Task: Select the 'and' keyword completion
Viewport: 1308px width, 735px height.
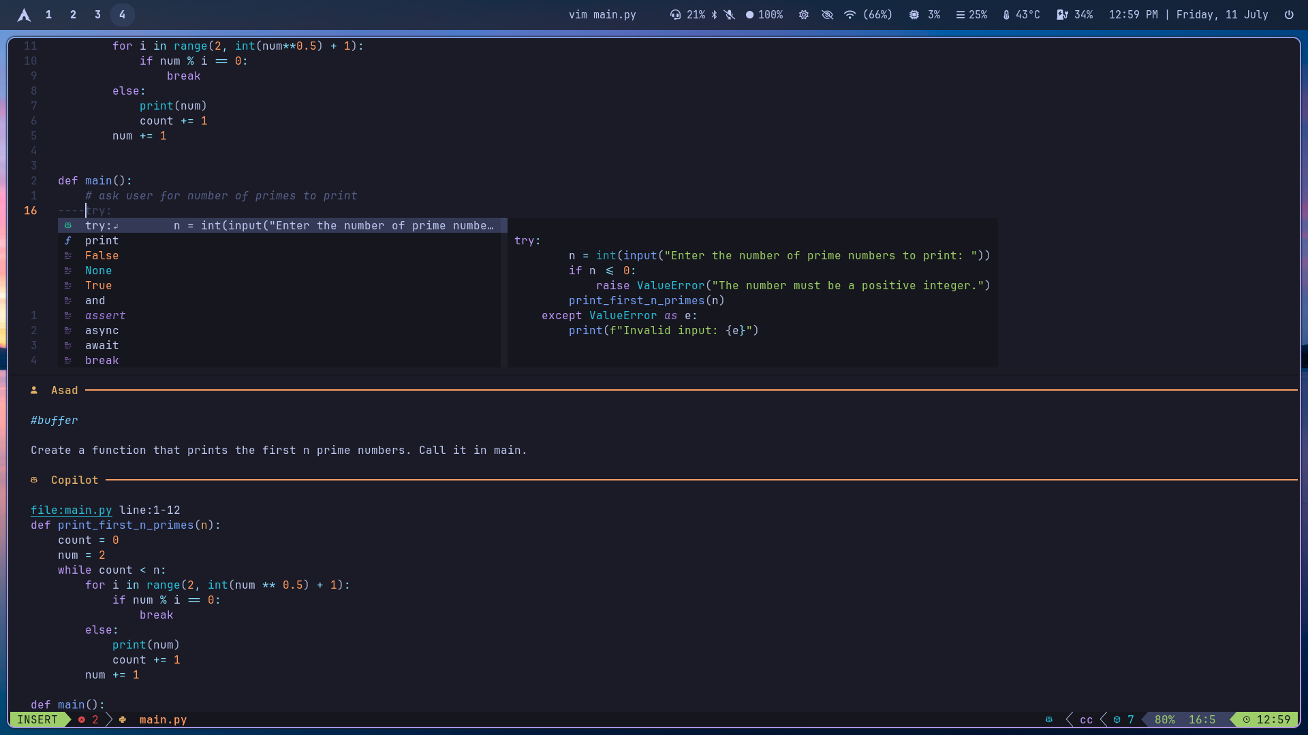Action: tap(279, 300)
